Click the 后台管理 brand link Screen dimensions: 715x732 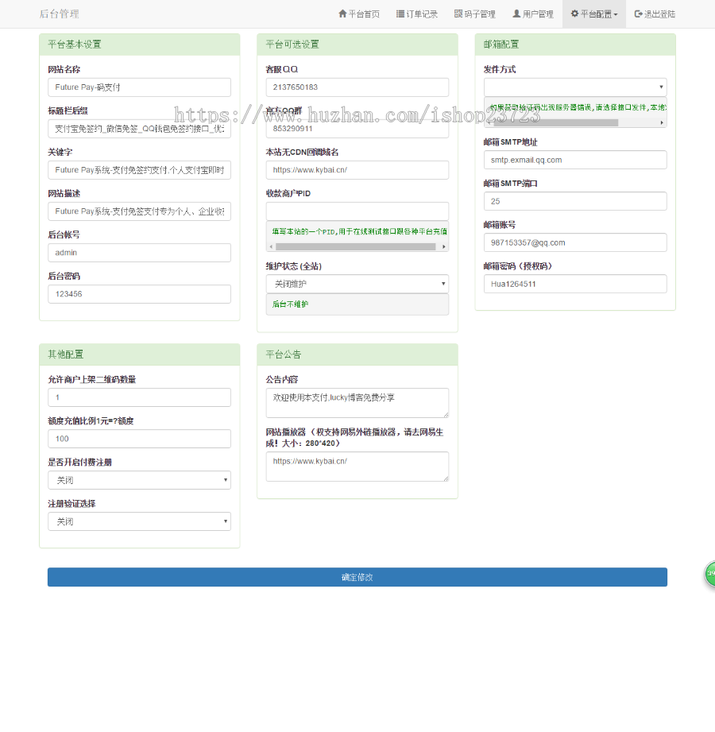(60, 14)
